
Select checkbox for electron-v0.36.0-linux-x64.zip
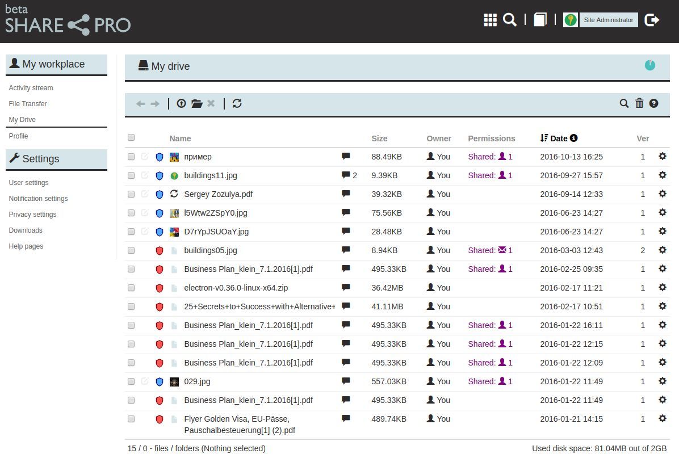(x=131, y=288)
